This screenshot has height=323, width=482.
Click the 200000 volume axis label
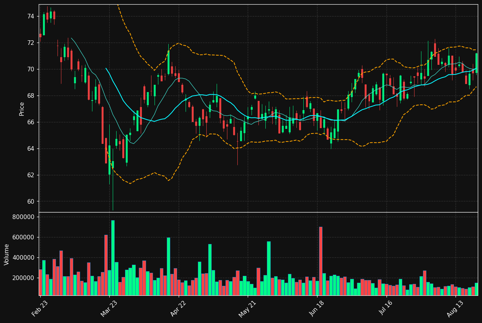point(24,278)
